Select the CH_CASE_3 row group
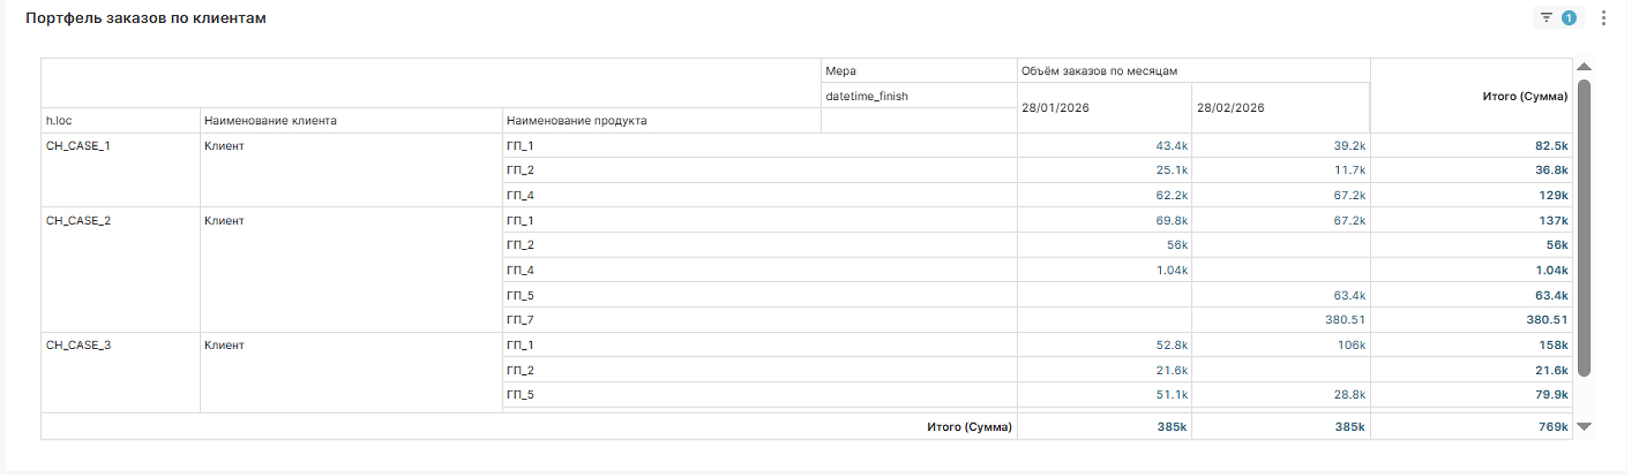Viewport: 1627px width, 475px height. pos(78,345)
